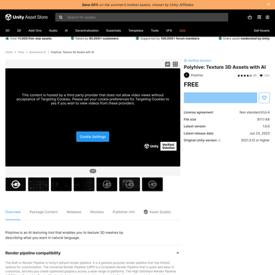Open the Decentralization menu
This screenshot has height=275, width=275.
[87, 30]
